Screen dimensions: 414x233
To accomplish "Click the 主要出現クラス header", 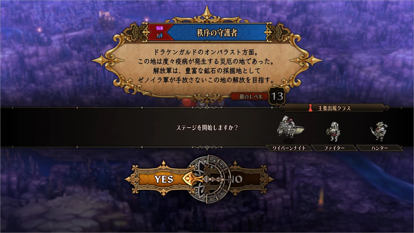I will [334, 108].
